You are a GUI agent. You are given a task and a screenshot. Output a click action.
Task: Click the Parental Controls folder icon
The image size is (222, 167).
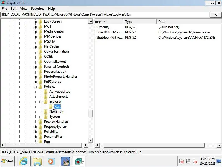[41, 67]
